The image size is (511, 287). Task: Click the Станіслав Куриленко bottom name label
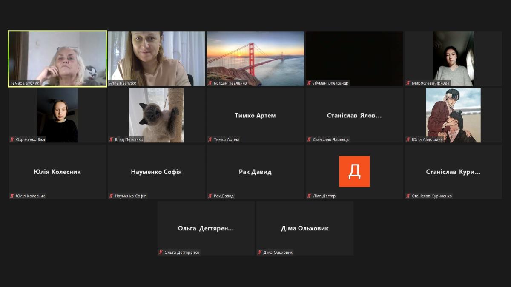[432, 196]
